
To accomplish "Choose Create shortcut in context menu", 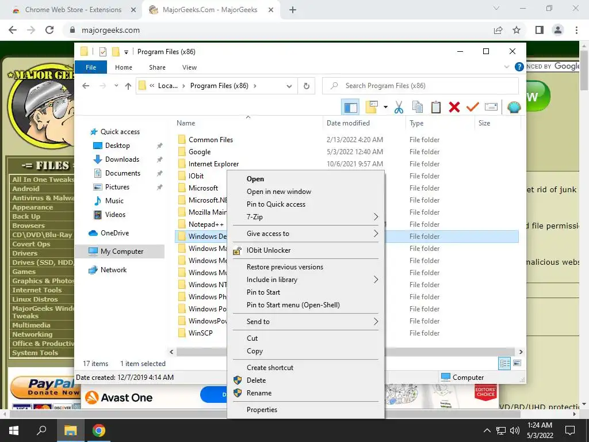I will coord(270,368).
